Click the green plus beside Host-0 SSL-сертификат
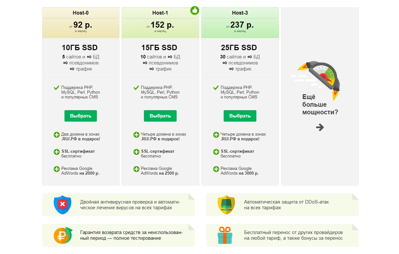Image resolution: width=399 pixels, height=254 pixels. 57,152
